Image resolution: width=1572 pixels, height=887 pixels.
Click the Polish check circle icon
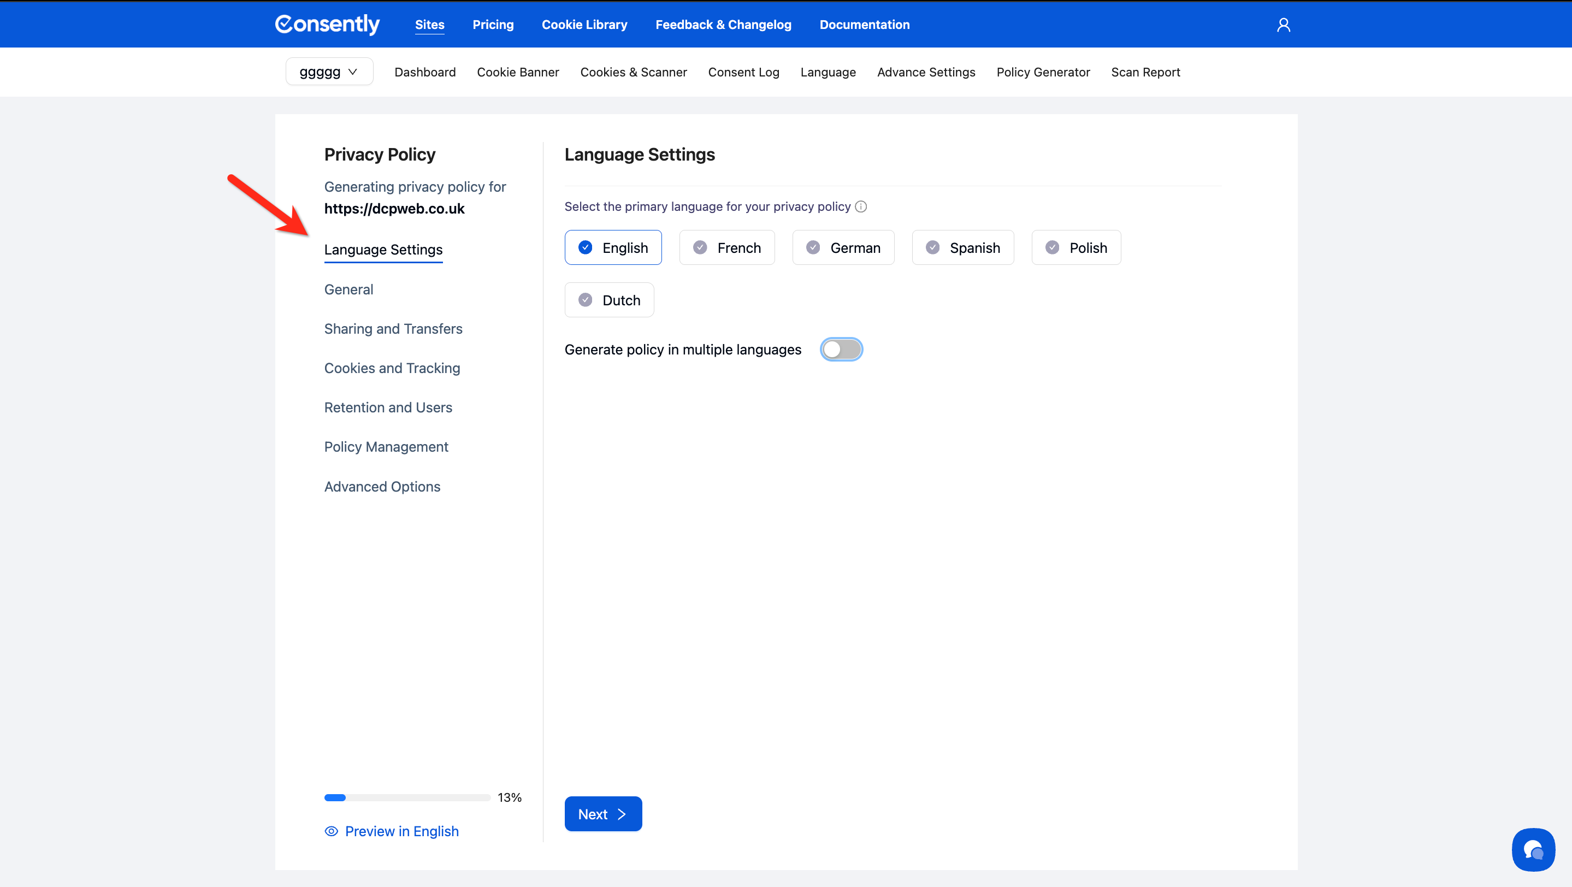[1052, 247]
